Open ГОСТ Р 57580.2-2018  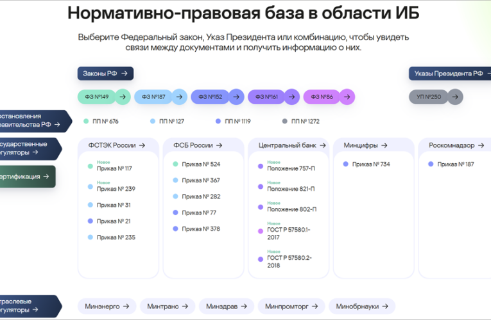tap(285, 259)
